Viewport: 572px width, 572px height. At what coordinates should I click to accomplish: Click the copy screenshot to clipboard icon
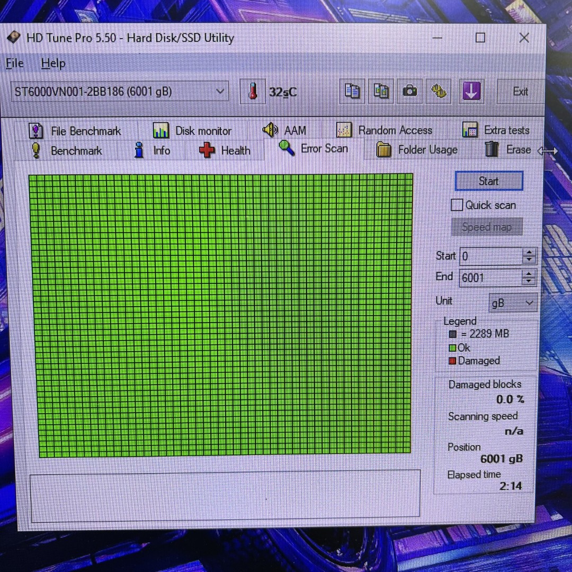[x=381, y=91]
